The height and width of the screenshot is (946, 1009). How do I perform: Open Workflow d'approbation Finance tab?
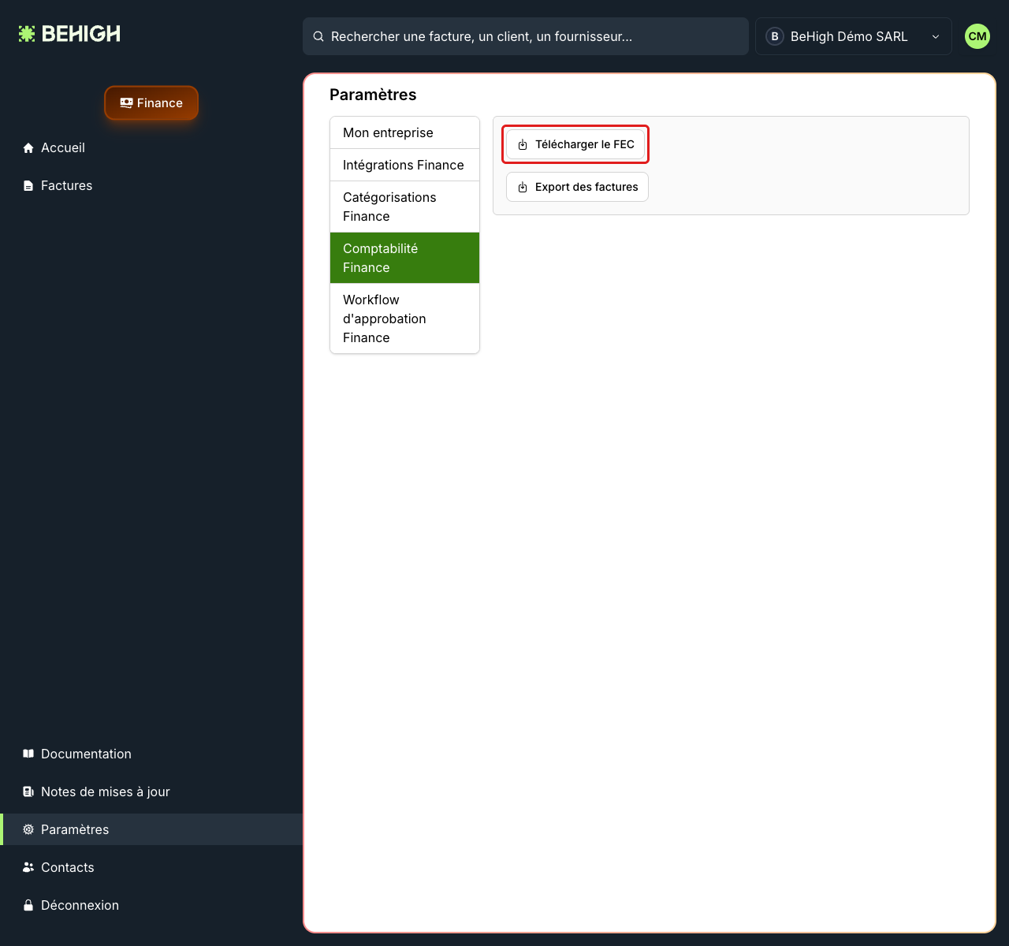coord(404,318)
